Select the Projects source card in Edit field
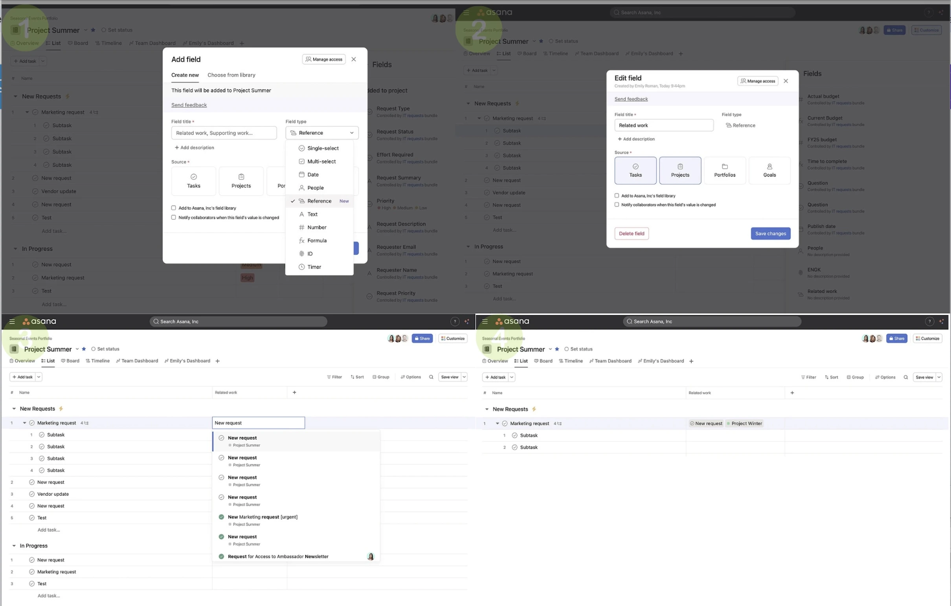 [x=680, y=171]
